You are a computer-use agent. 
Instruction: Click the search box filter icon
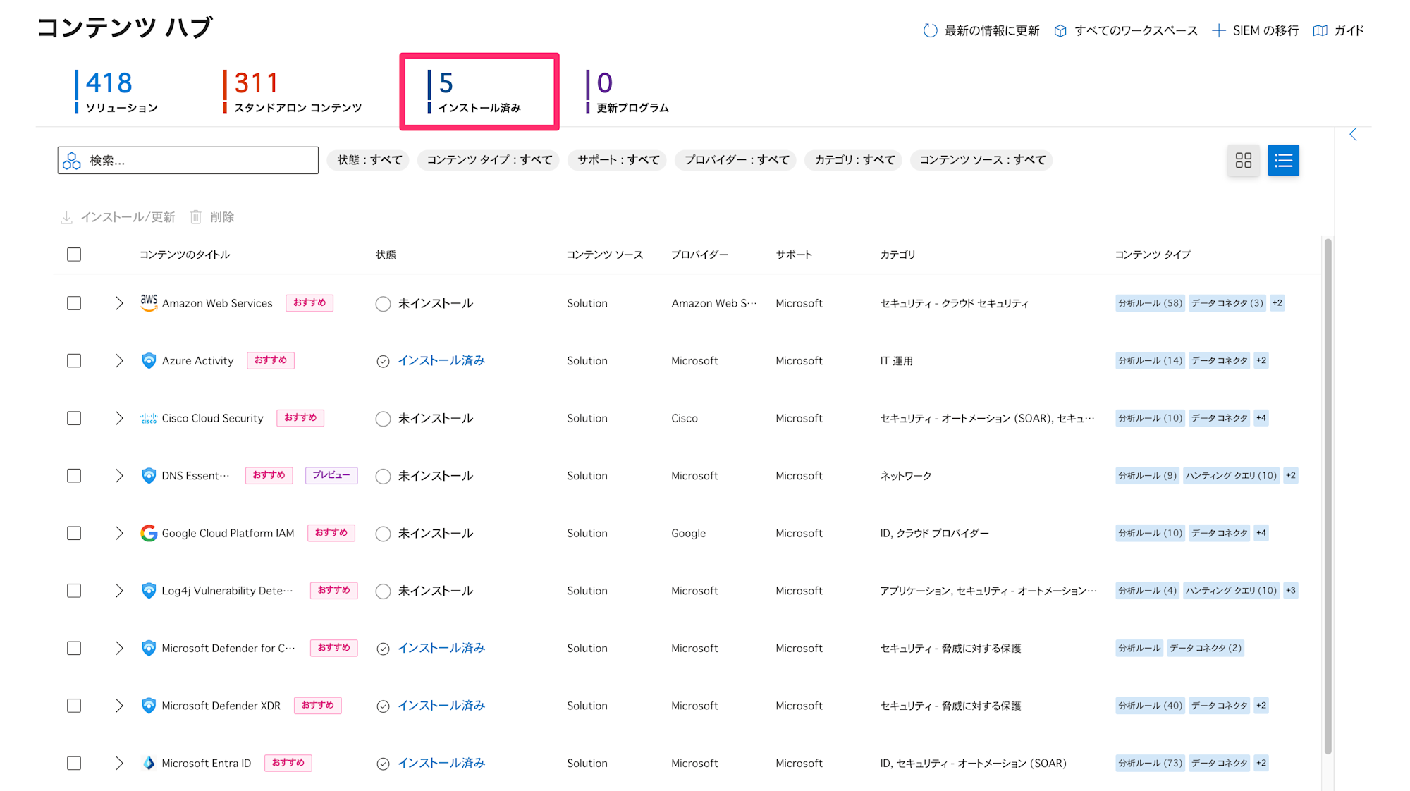(x=72, y=161)
